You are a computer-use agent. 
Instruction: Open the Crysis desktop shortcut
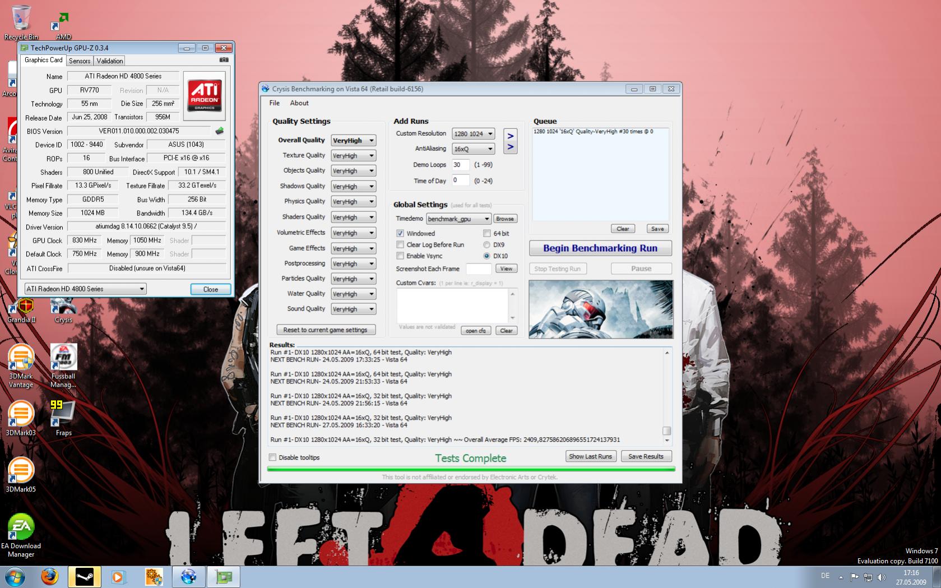click(63, 311)
